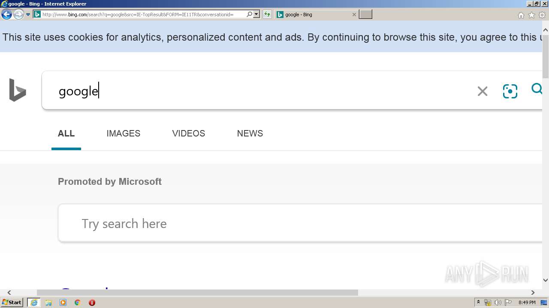Open visual search camera icon
Viewport: 549px width, 308px height.
[510, 91]
